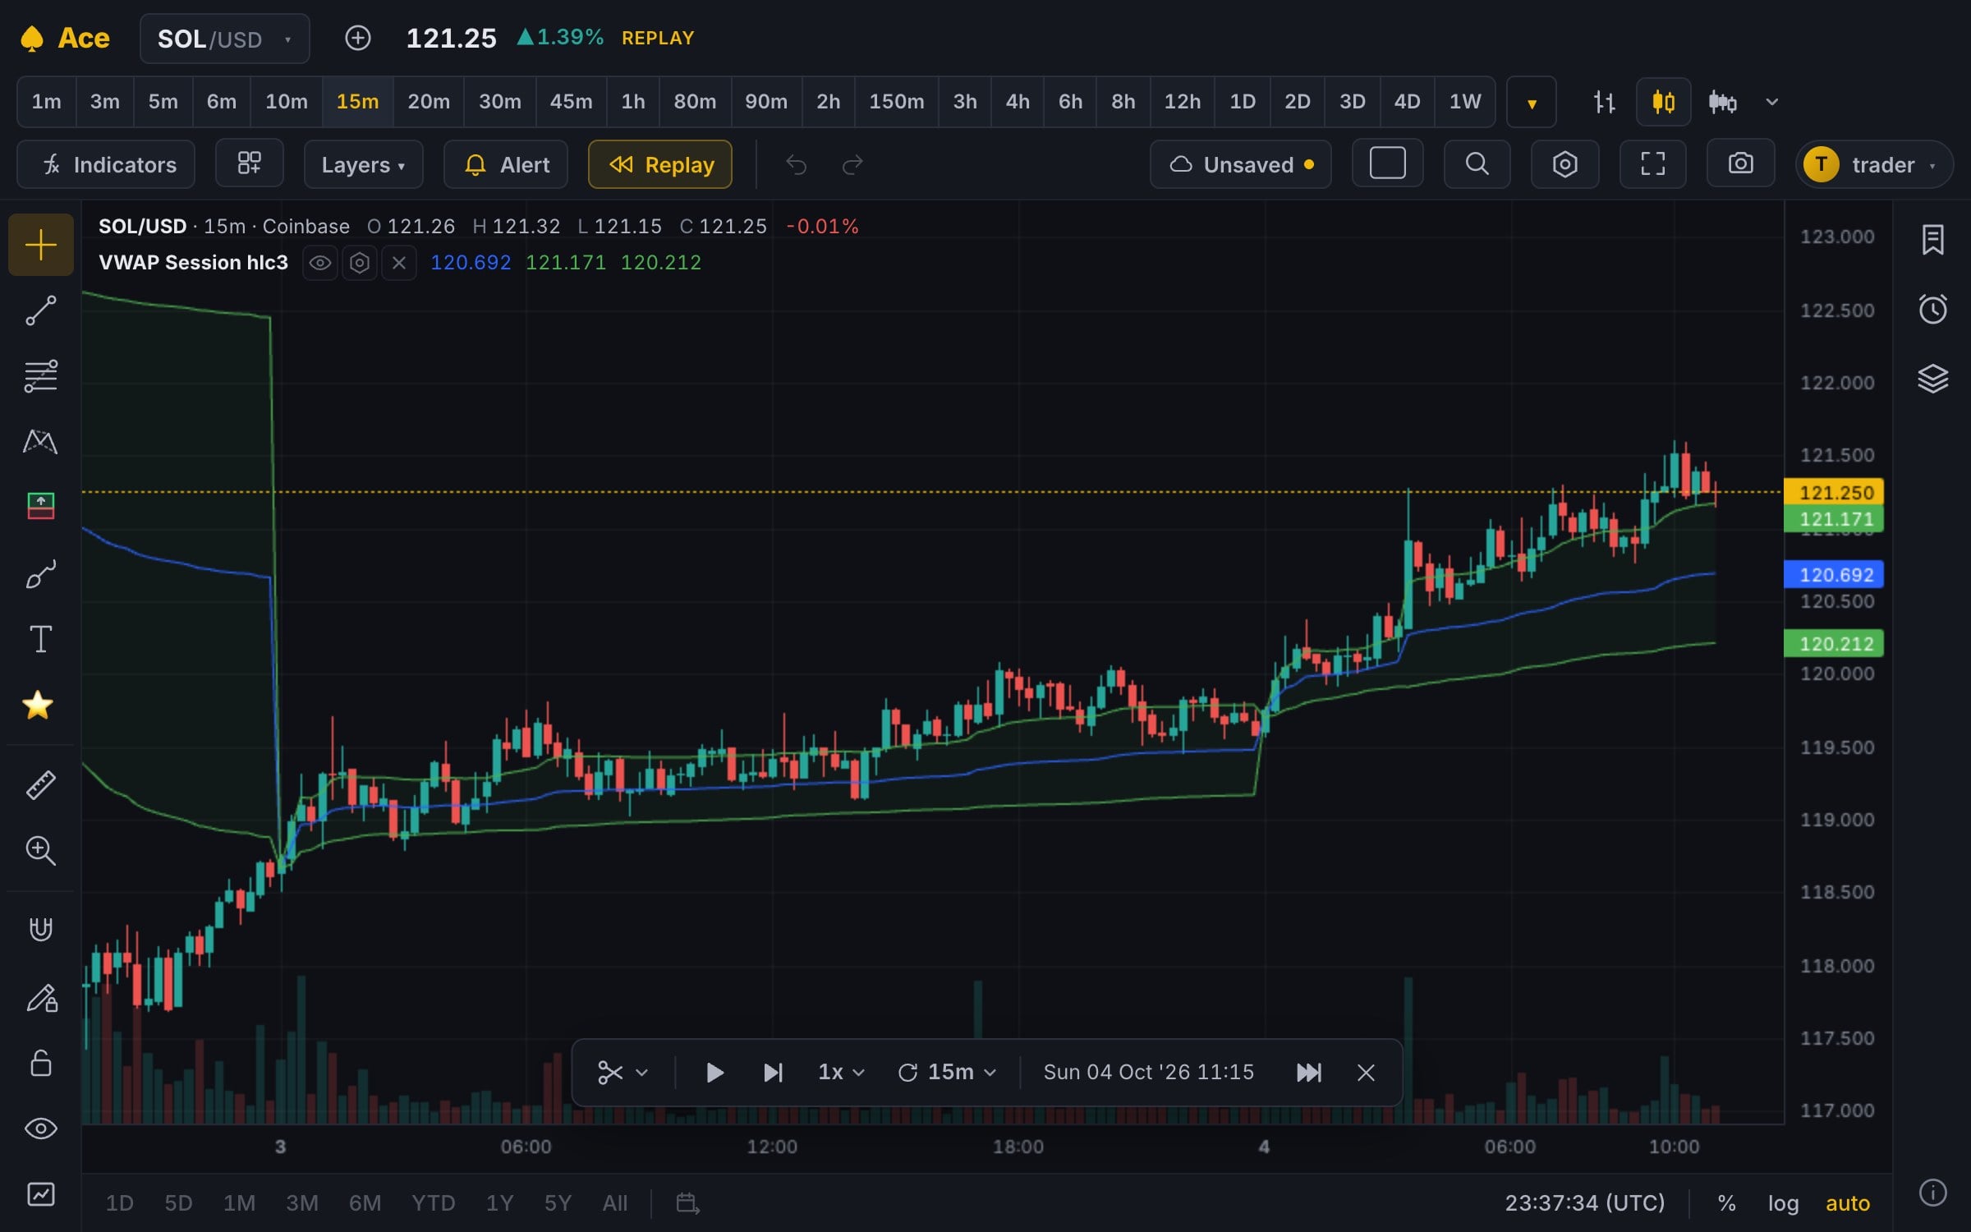This screenshot has width=1971, height=1232.
Task: Toggle log scale on price axis
Action: 1783,1203
